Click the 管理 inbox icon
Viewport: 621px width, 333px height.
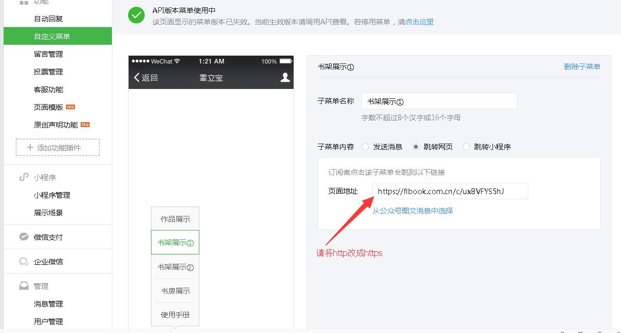[24, 286]
